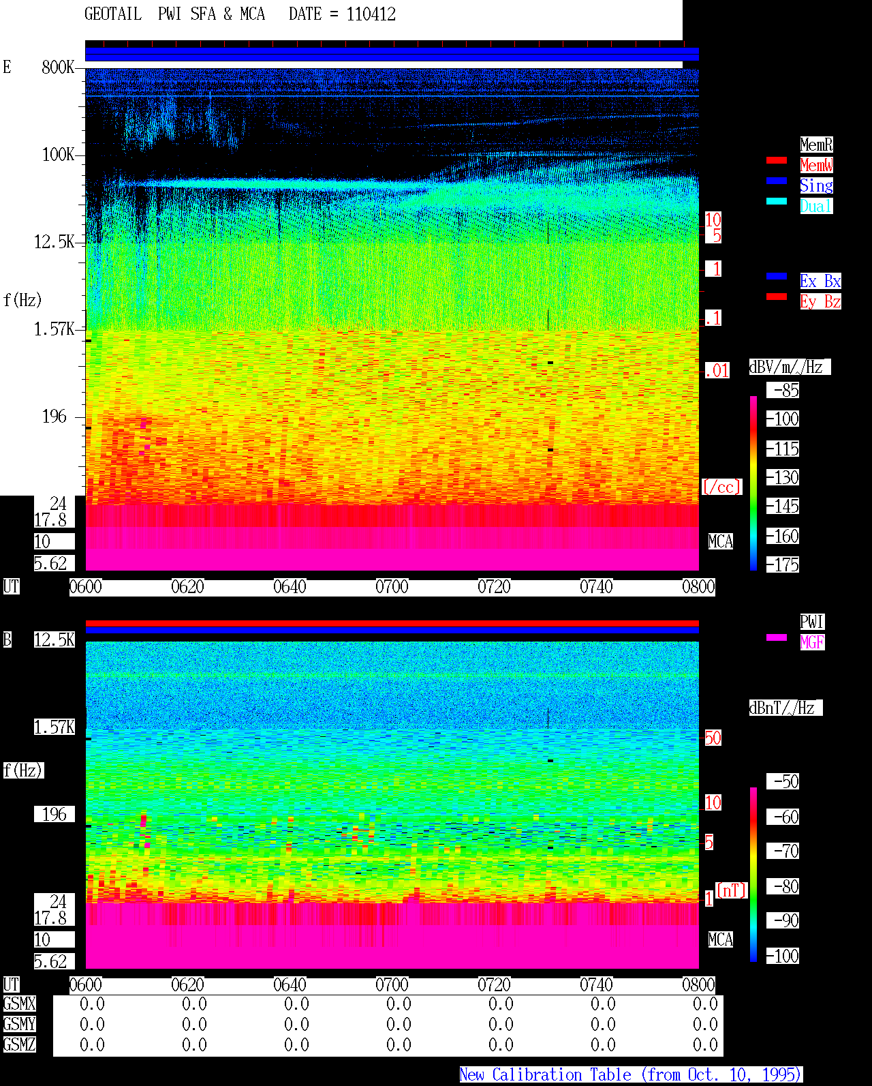Click the red '.01' density scale label

[x=717, y=371]
